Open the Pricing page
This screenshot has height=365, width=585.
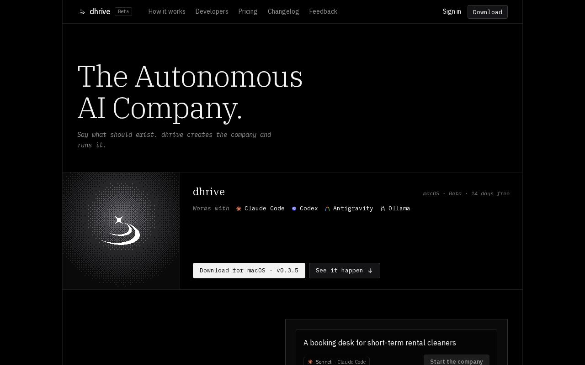[248, 11]
